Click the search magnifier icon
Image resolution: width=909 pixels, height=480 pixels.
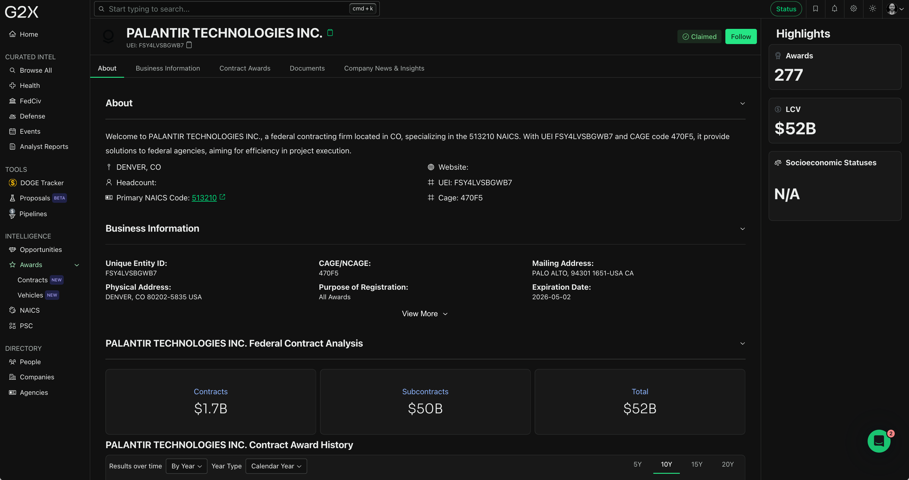pyautogui.click(x=101, y=9)
